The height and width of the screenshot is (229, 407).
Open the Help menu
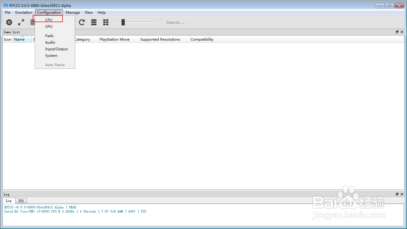101,13
